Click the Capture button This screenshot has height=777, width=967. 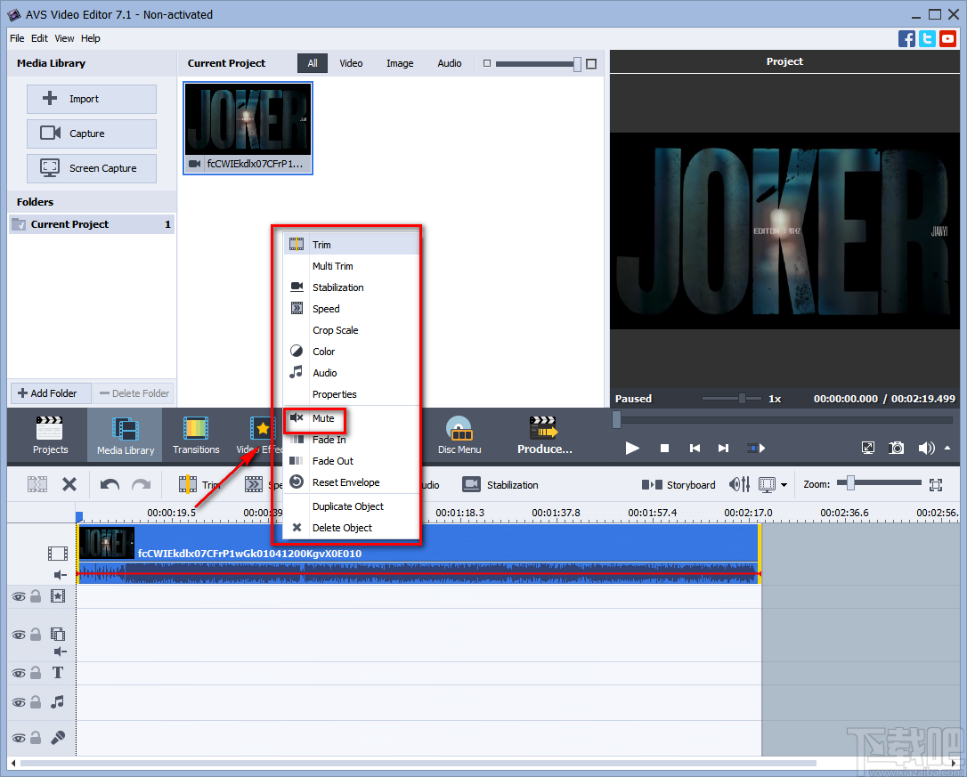coord(92,134)
